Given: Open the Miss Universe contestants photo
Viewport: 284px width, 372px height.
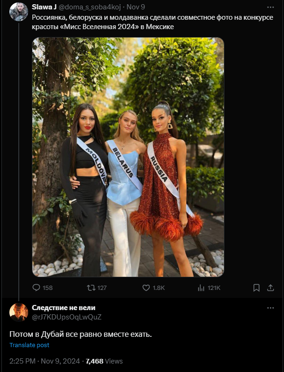Looking at the screenshot, I should tap(128, 157).
